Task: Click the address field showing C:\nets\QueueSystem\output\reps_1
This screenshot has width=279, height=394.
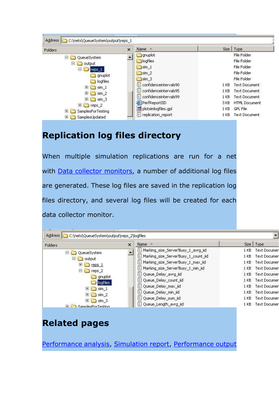Action: pyautogui.click(x=166, y=41)
